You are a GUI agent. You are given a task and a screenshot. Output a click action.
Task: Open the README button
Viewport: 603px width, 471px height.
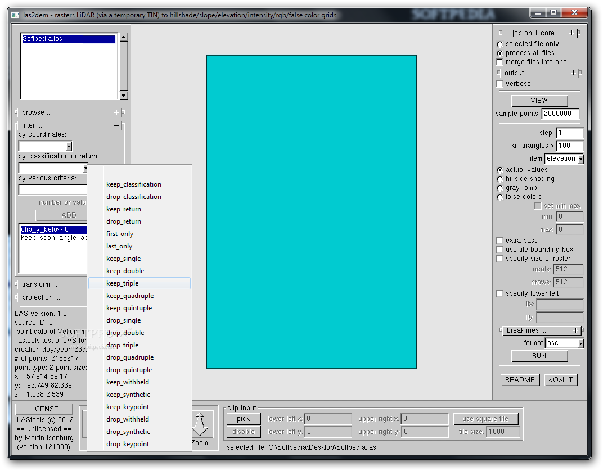click(520, 380)
